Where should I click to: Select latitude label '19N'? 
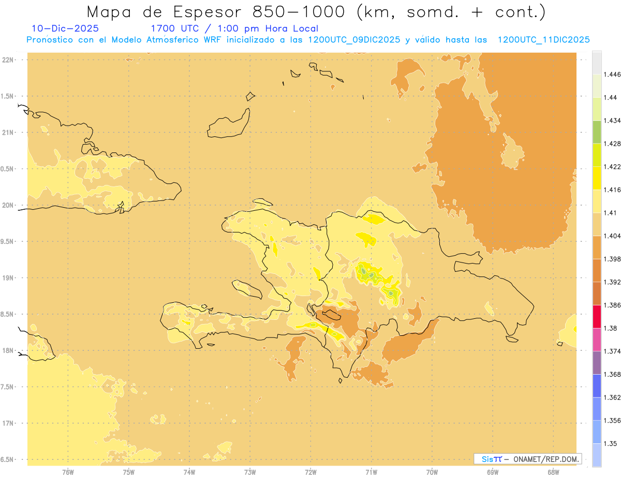point(8,278)
